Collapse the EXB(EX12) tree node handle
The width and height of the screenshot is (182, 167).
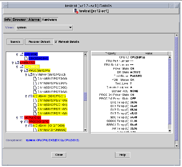point(13,63)
